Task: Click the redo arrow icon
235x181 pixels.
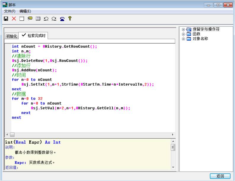Action: [54, 19]
